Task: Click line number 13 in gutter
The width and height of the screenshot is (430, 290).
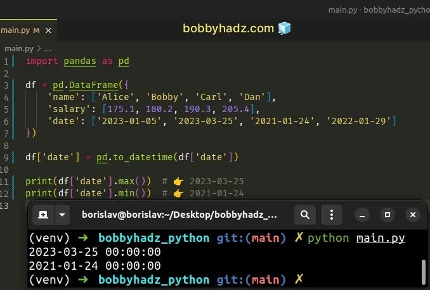Action: (x=4, y=206)
